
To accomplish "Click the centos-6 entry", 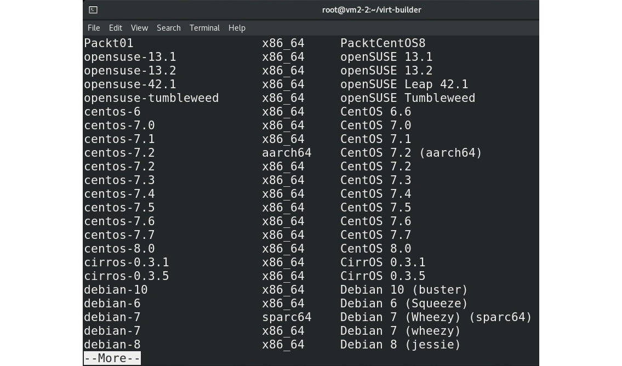I will click(112, 111).
